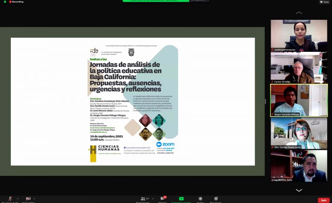
Task: Click the green Share Screen icon
Action: tap(181, 199)
